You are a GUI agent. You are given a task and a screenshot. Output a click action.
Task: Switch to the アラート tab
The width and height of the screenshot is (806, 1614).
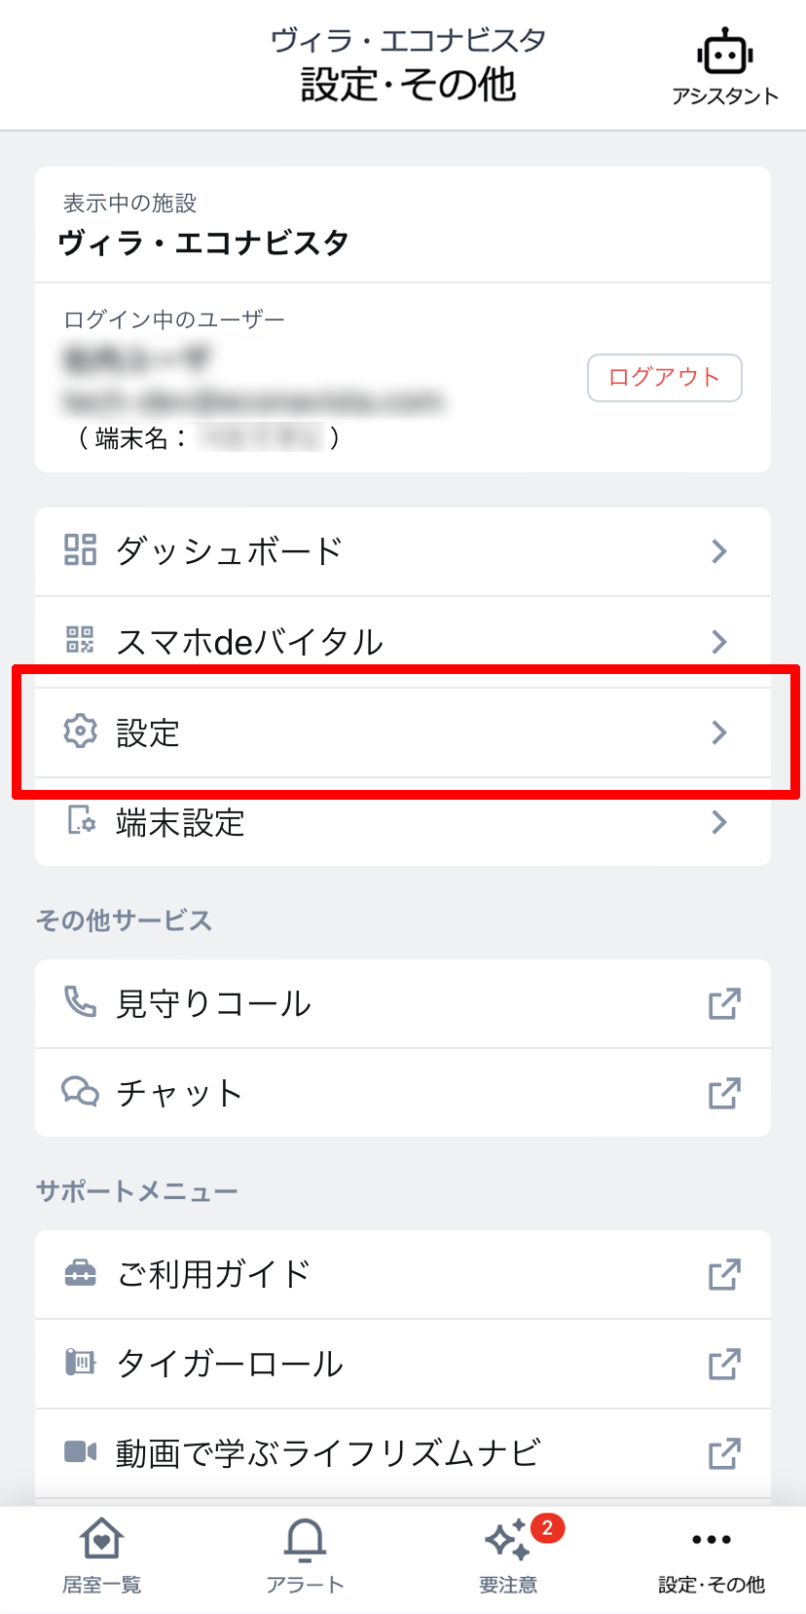(305, 1557)
